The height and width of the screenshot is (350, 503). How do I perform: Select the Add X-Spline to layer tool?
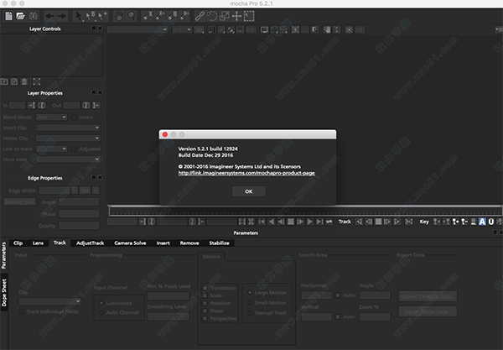coord(160,16)
